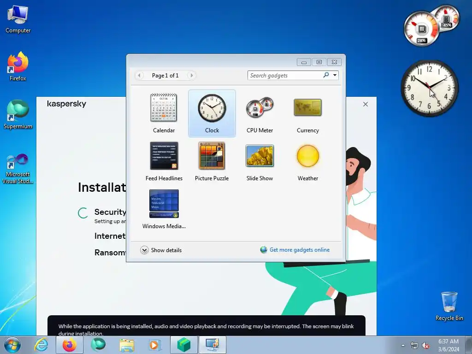Open Windows Media Player from the taskbar
The image size is (472, 354).
(155, 345)
